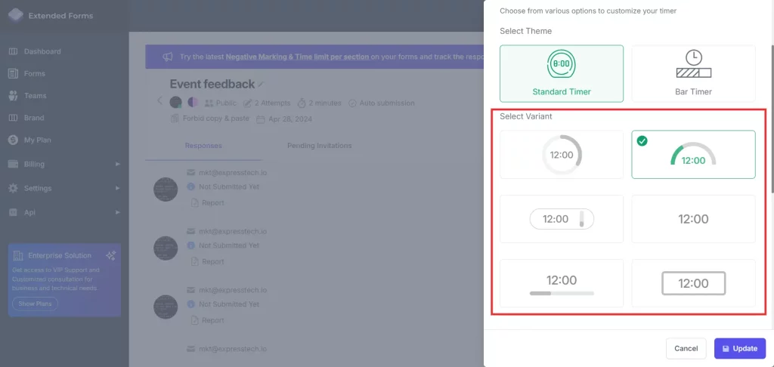This screenshot has width=774, height=367.
Task: Choose the horizontal progress bar timer variant
Action: pos(561,283)
